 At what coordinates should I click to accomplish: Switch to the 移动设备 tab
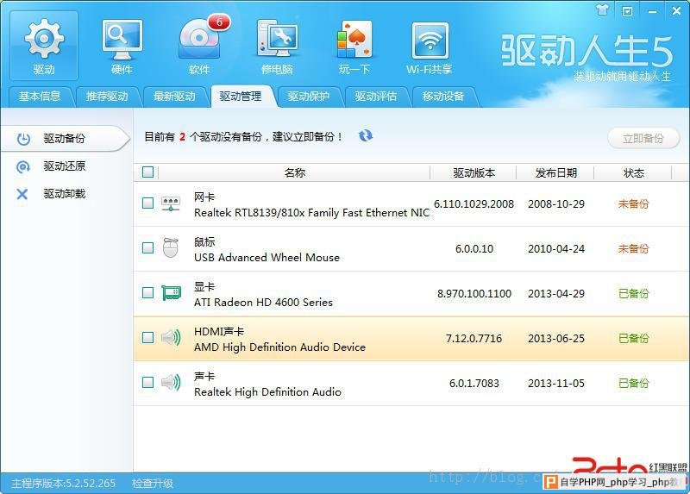(443, 97)
